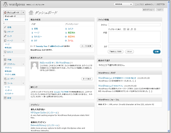This screenshot has height=133, width=171.
Task: Expand the Help tab
Action: click(160, 10)
